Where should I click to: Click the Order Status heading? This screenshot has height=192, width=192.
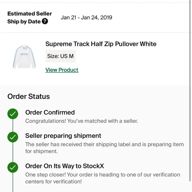[x=28, y=96]
